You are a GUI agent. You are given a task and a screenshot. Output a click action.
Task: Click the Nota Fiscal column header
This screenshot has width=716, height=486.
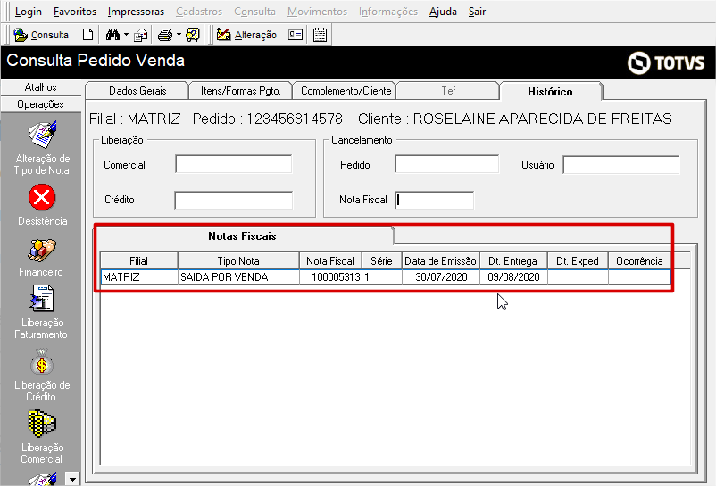pos(330,260)
